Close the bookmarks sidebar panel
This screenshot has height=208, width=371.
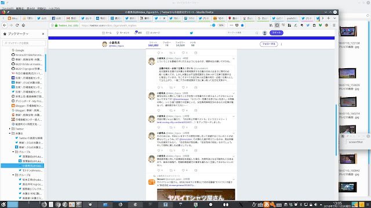43,34
